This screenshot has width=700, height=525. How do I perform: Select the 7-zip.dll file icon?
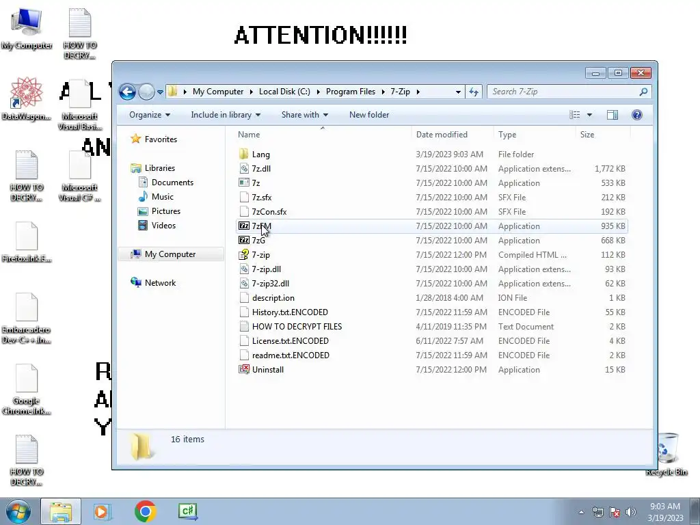point(244,269)
